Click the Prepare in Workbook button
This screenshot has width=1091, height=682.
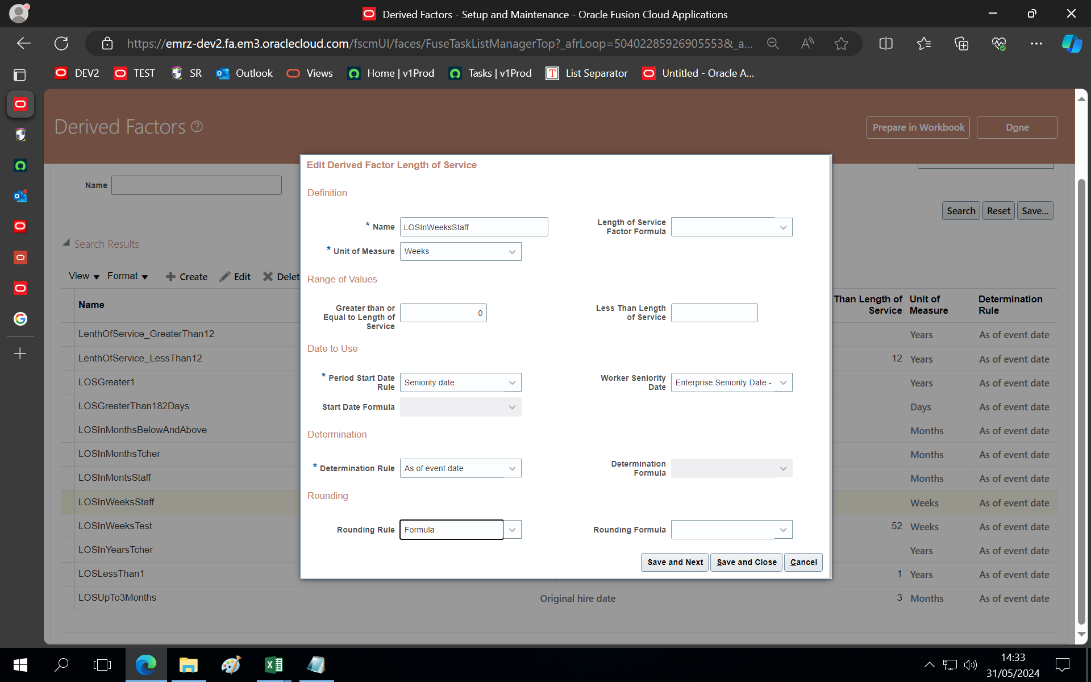coord(918,127)
